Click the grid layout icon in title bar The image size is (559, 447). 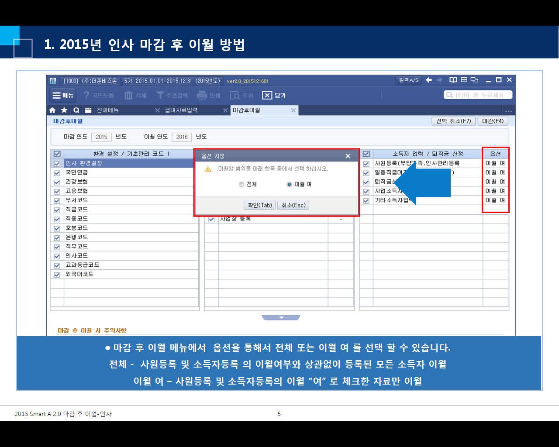464,80
